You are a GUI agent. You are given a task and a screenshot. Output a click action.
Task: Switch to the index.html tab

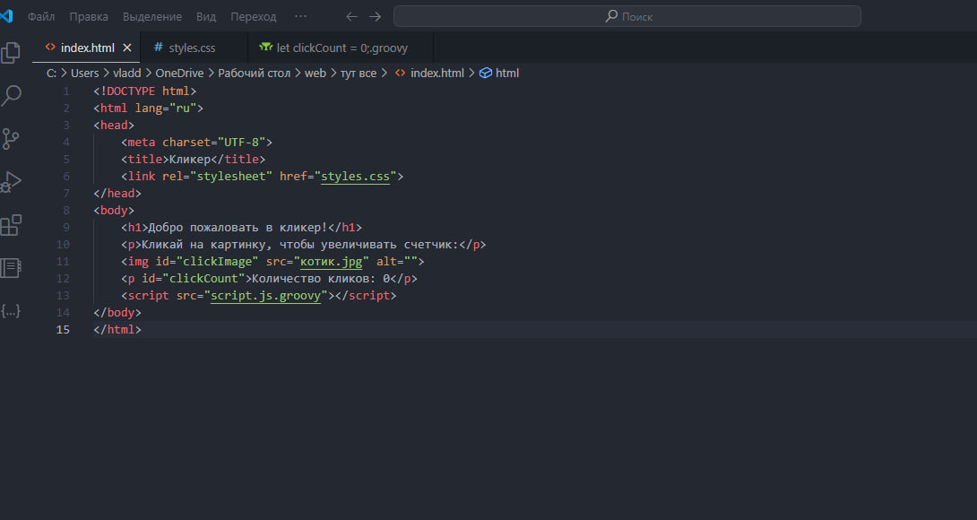pos(87,48)
